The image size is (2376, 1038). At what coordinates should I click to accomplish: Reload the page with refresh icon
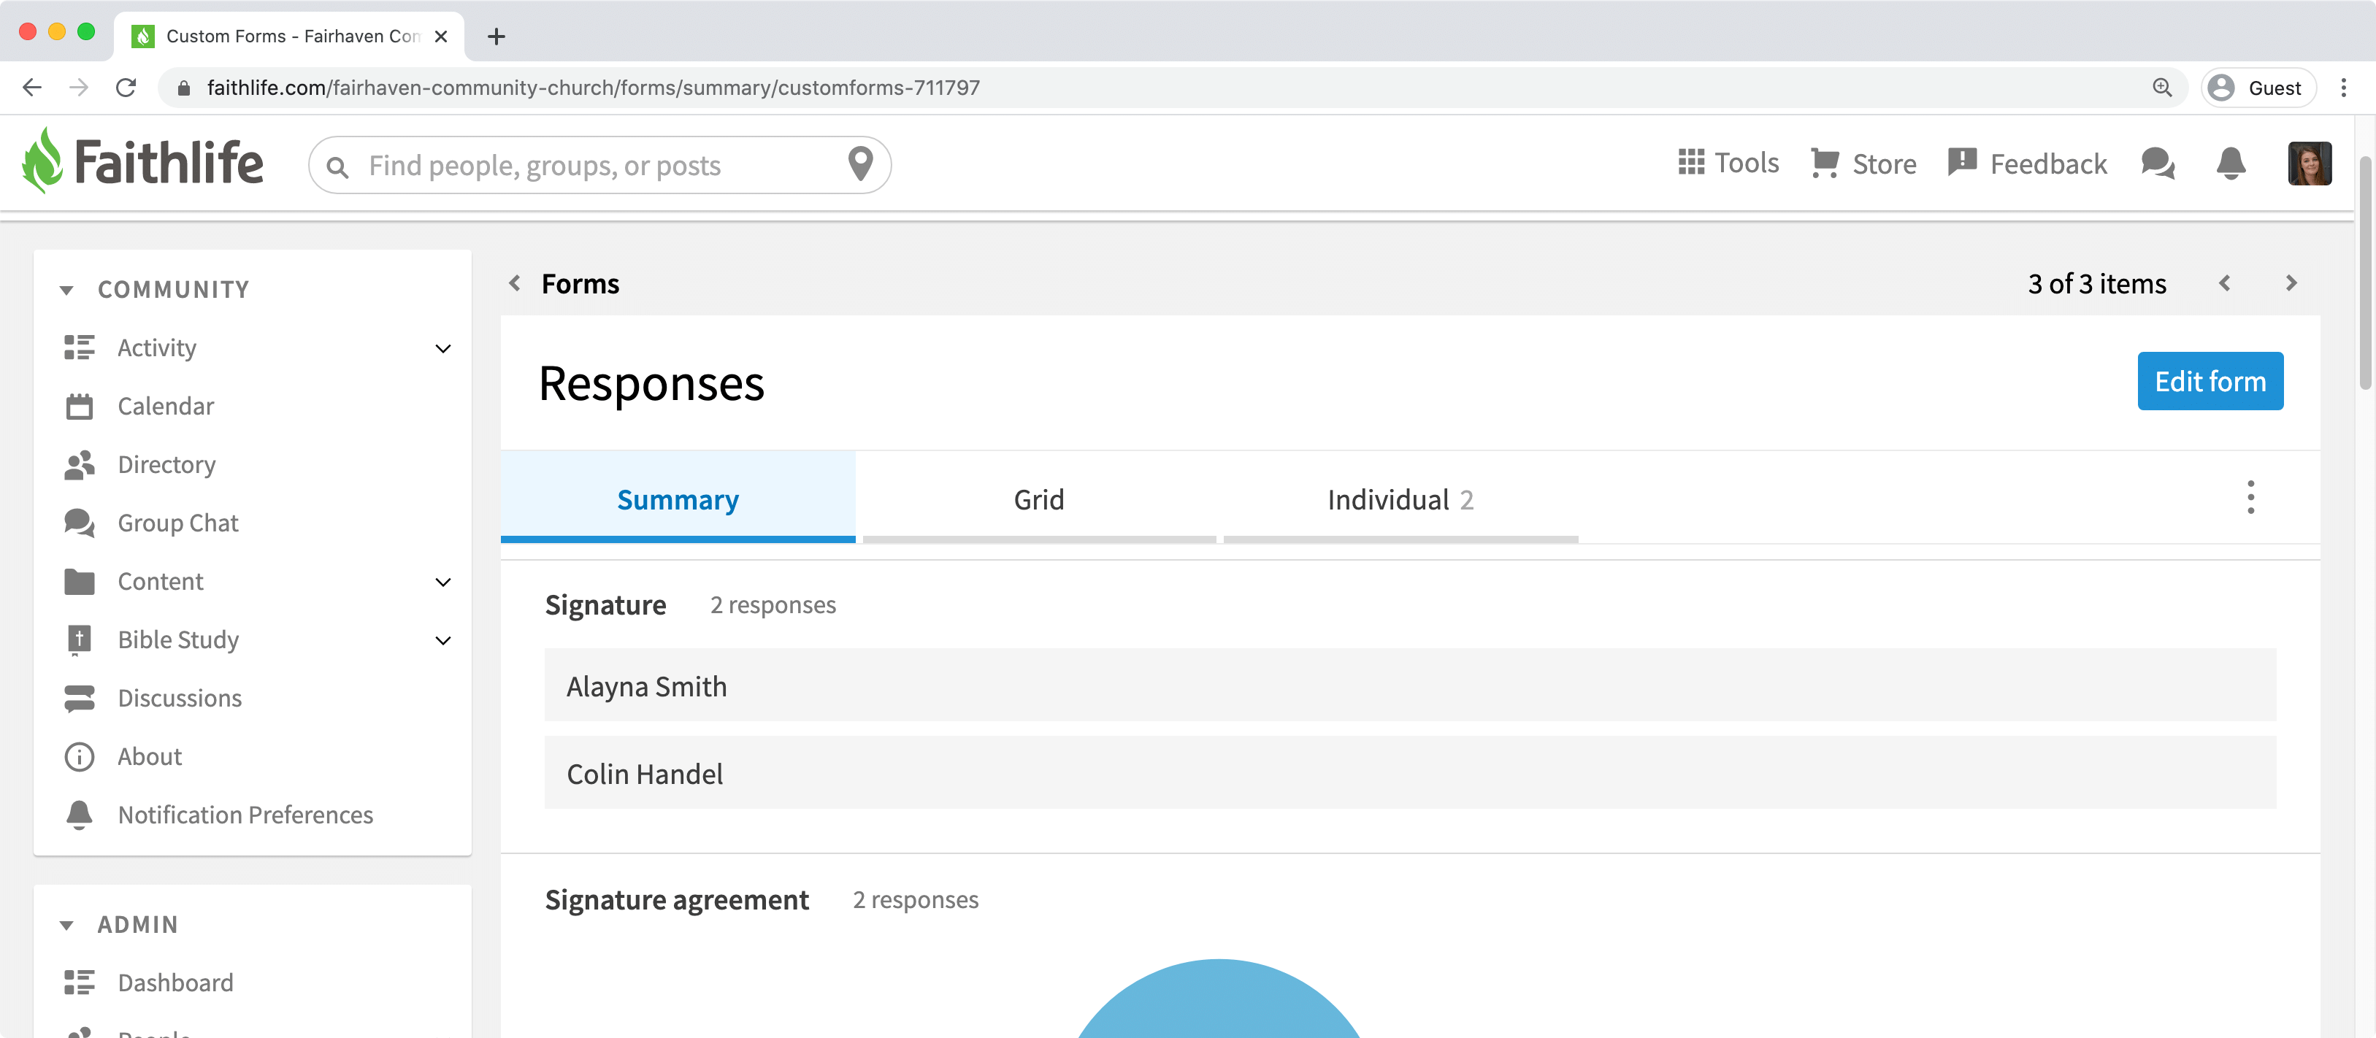pos(126,88)
